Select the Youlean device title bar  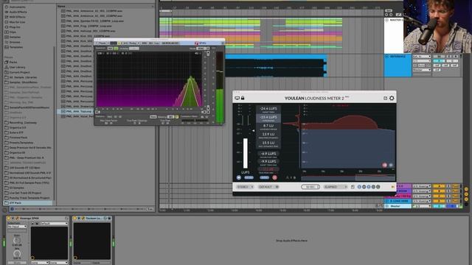point(92,219)
